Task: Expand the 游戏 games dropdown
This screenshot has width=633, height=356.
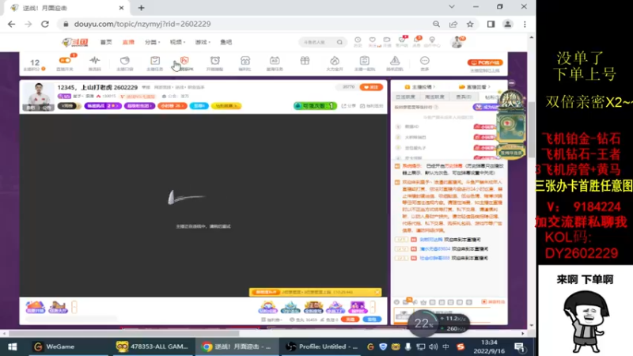Action: pos(203,42)
